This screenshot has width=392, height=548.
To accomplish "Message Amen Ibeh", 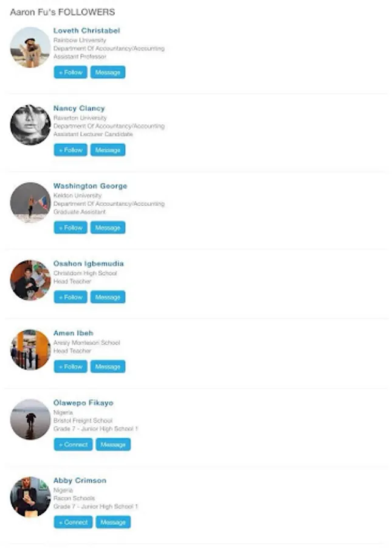I will click(108, 367).
